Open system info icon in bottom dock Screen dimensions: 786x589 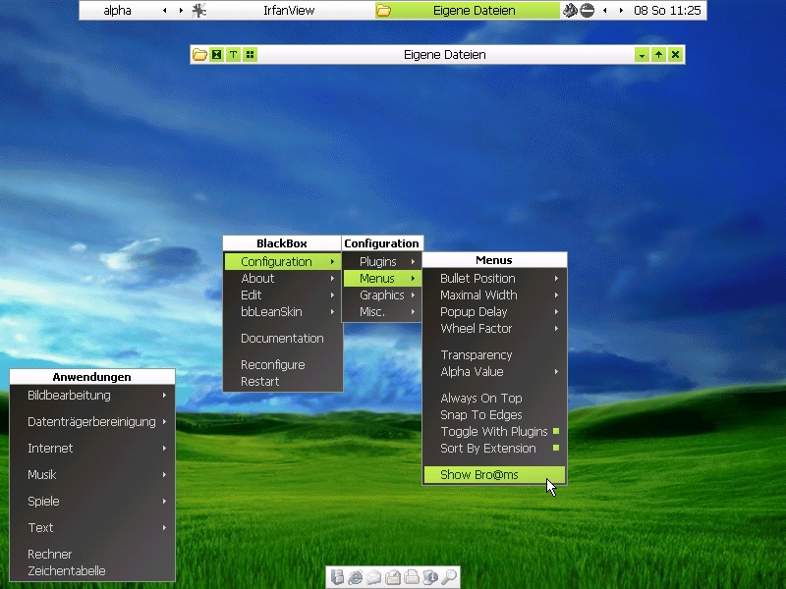[x=430, y=577]
